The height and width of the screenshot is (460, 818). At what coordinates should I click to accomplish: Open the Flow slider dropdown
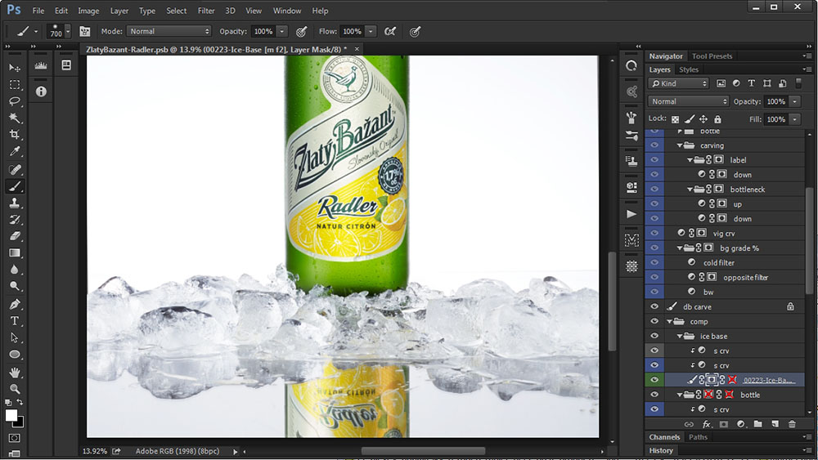tap(371, 31)
